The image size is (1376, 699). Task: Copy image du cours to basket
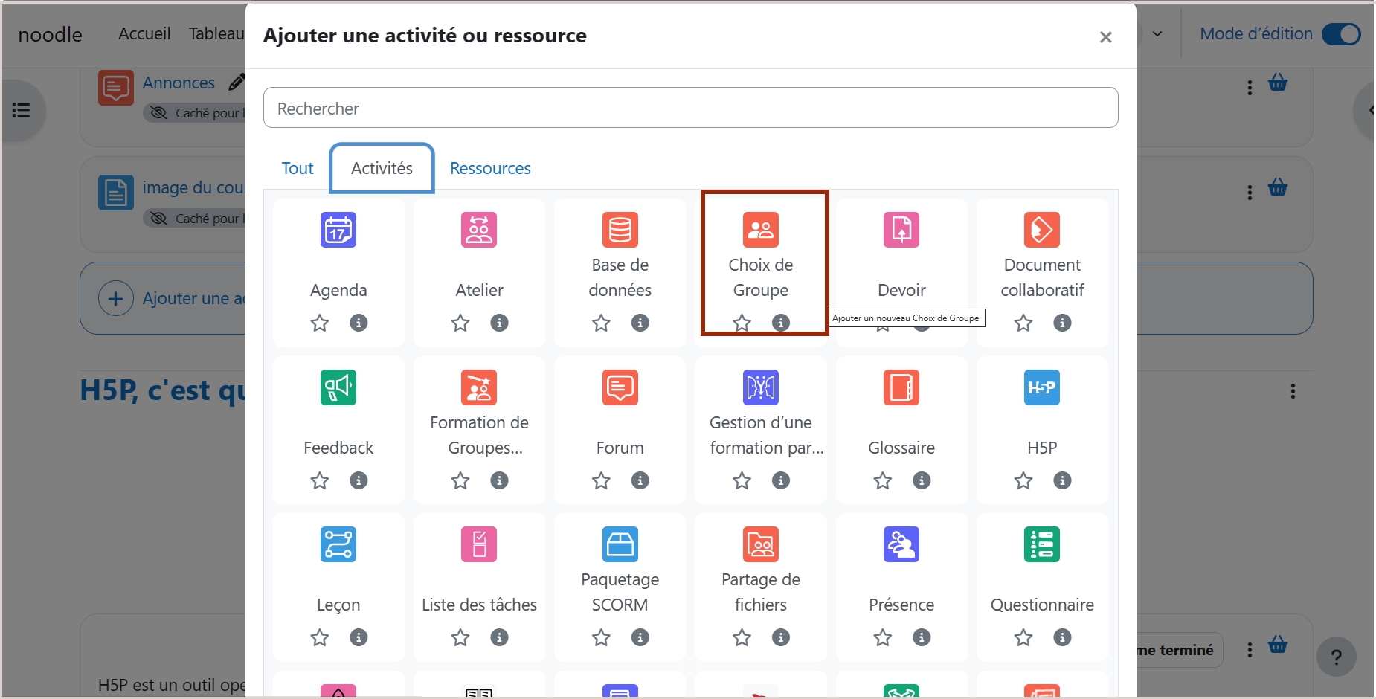point(1278,187)
